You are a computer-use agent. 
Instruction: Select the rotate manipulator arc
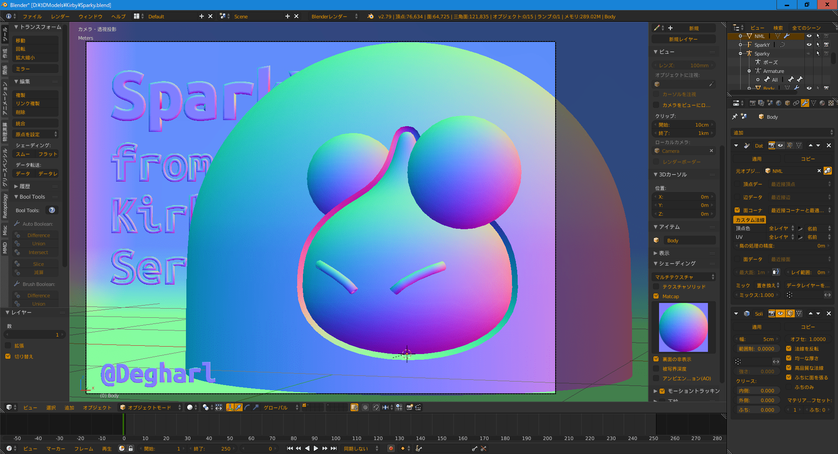(x=247, y=407)
